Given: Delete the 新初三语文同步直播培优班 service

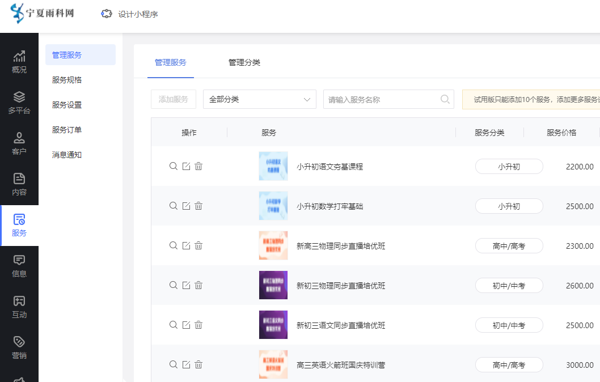Looking at the screenshot, I should (x=198, y=325).
